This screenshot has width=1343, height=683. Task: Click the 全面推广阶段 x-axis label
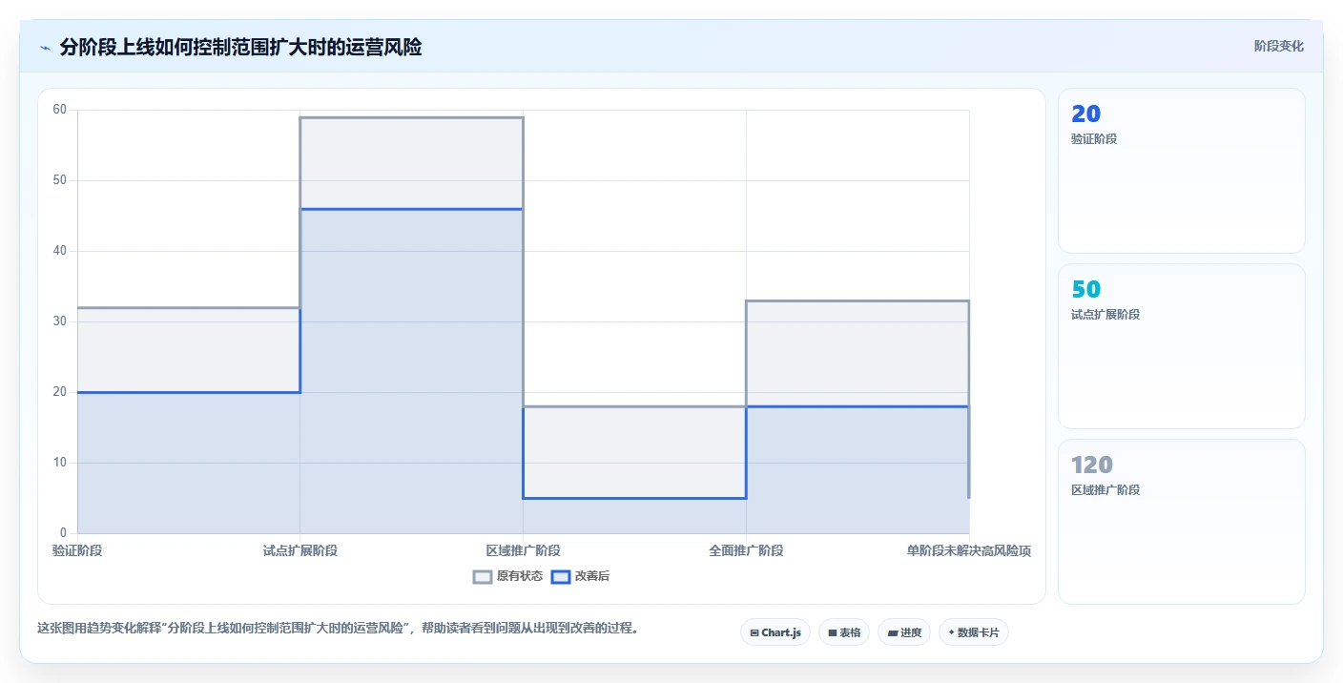pyautogui.click(x=746, y=550)
